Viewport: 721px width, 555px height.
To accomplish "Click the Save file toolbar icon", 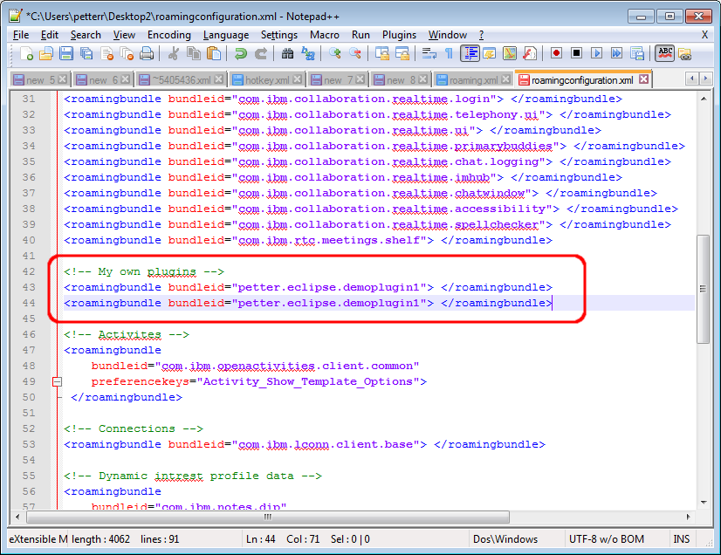I will (65, 54).
